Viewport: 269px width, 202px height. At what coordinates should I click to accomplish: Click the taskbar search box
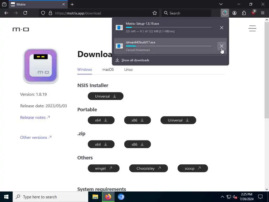point(50,197)
